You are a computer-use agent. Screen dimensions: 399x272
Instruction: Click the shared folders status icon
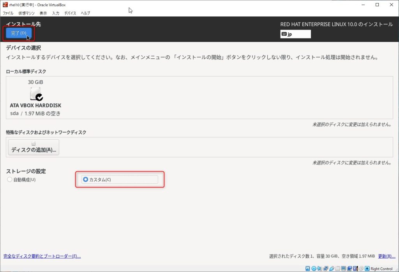338,268
